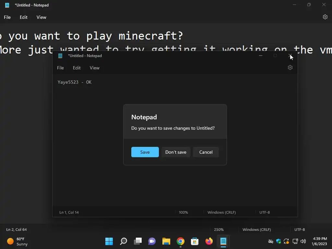Open File menu in background Notepad window
332x249 pixels.
7,17
